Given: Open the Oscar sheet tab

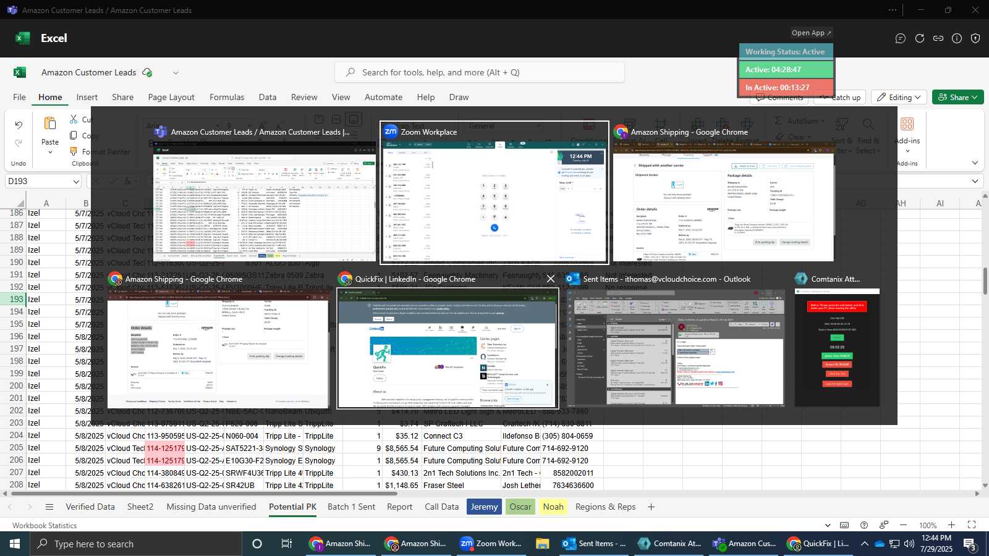Looking at the screenshot, I should (x=520, y=507).
